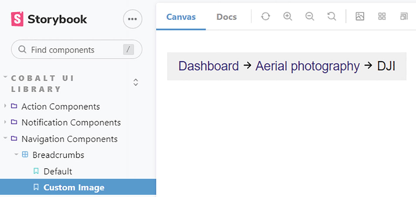Expand the Action Components folder
Image resolution: width=416 pixels, height=197 pixels.
coord(5,106)
